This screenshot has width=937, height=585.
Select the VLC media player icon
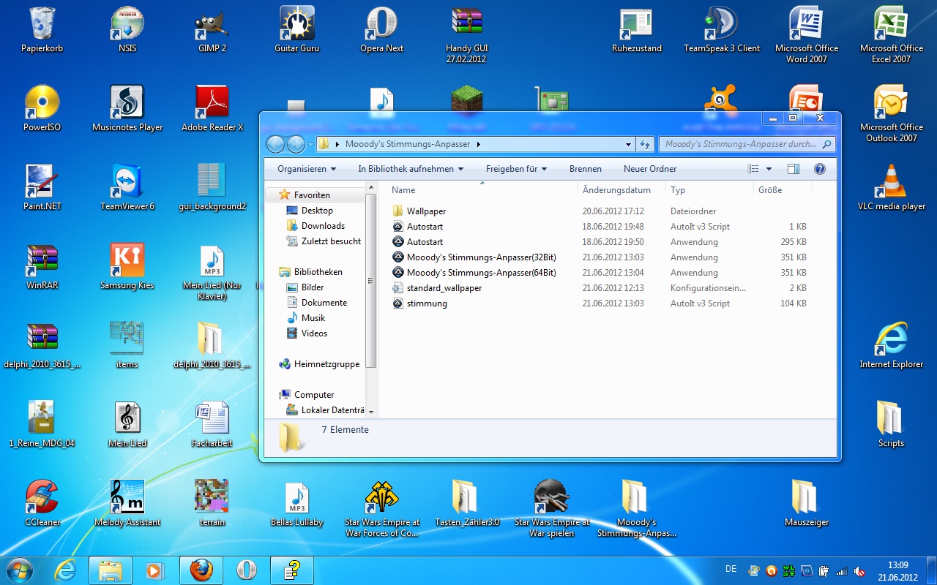coord(891,182)
